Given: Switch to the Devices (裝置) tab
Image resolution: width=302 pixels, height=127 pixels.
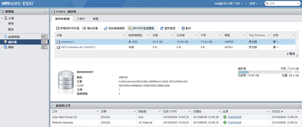Looking at the screenshot, I should [96, 19].
